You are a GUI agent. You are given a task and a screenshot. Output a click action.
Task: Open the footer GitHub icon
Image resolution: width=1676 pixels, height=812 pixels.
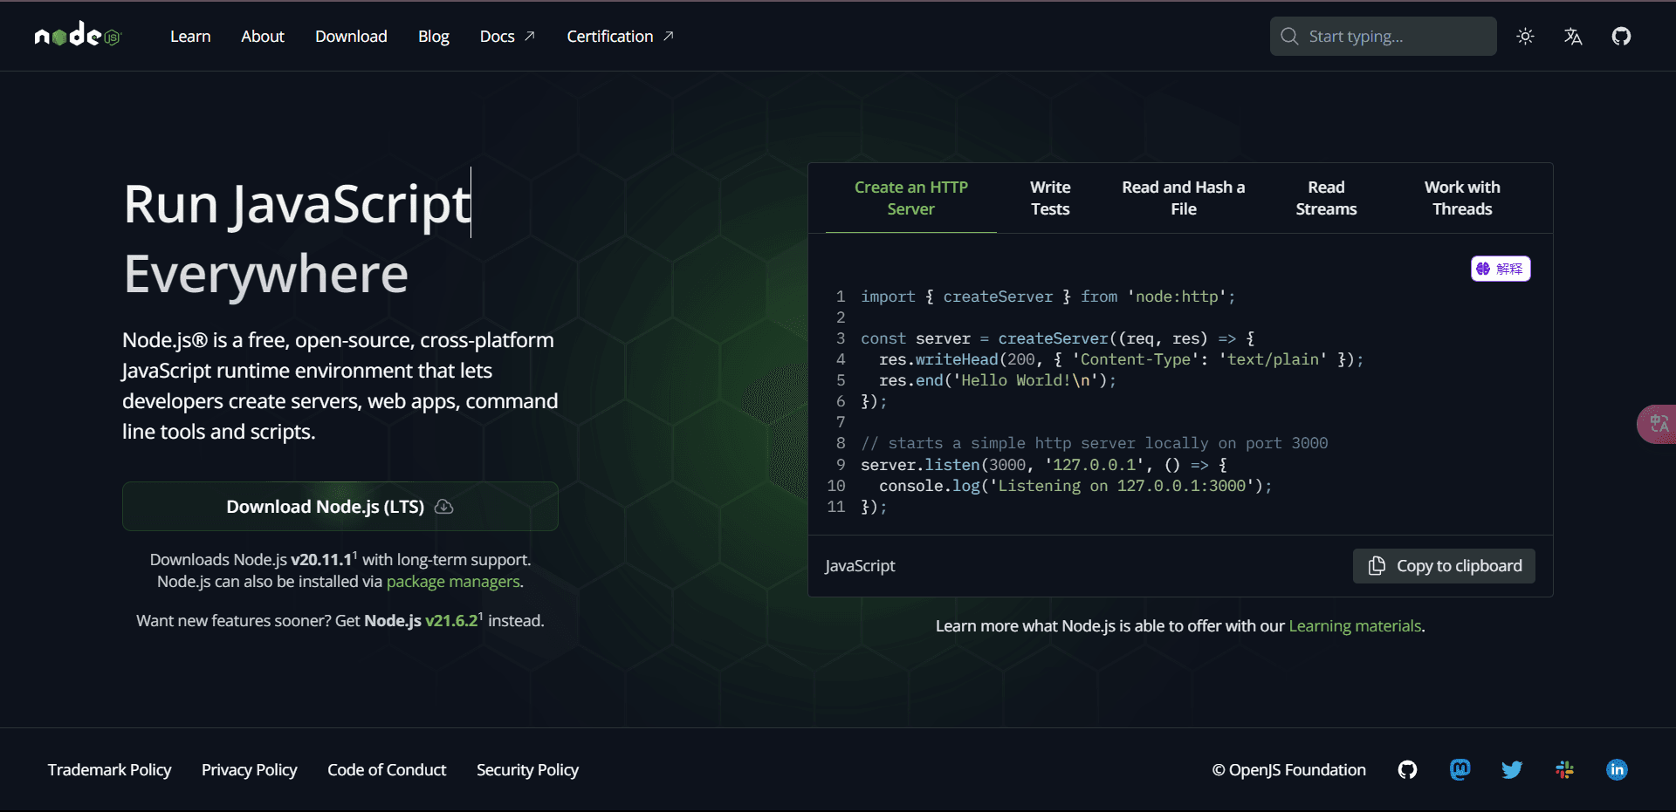click(x=1407, y=769)
